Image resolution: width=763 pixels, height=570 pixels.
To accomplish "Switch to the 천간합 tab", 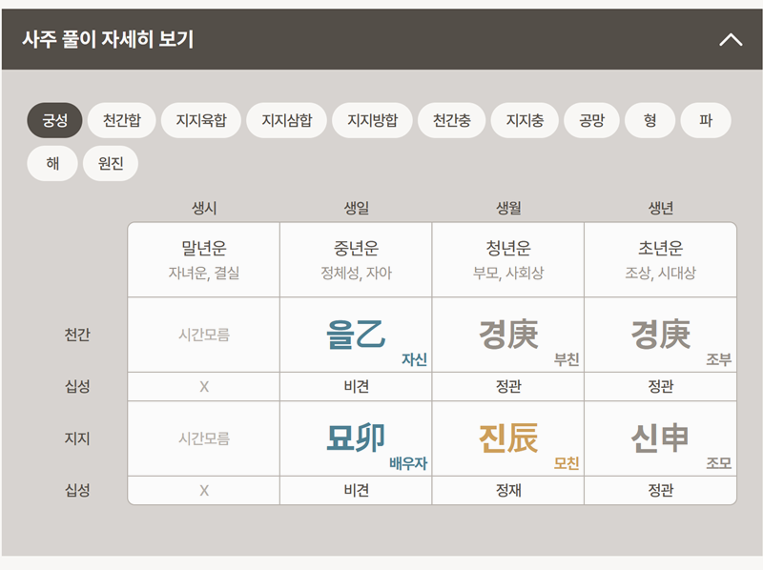I will (x=122, y=120).
